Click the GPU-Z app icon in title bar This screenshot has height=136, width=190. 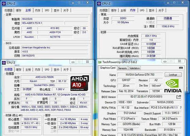point(100,62)
